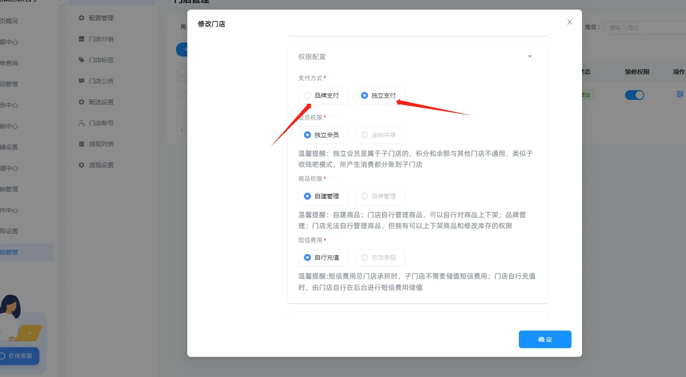Select the 门店标签 tag icon
The image size is (686, 377).
coord(82,60)
